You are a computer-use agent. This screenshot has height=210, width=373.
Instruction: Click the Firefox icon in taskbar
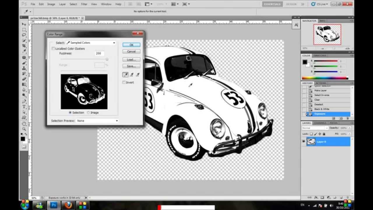click(x=68, y=205)
